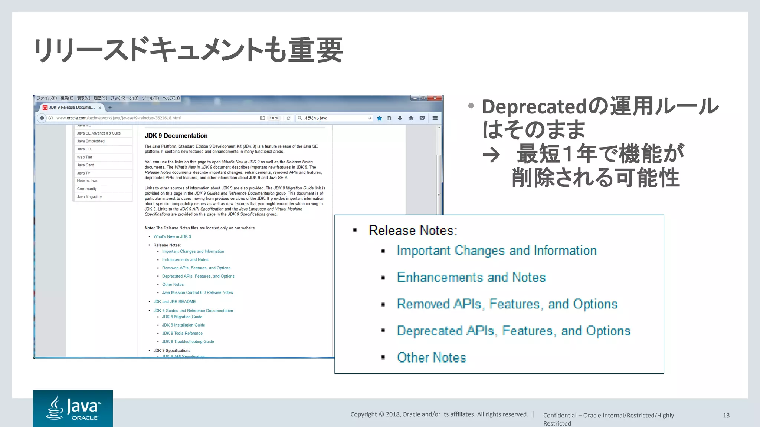This screenshot has width=760, height=427.
Task: Click the Pocket save icon
Action: point(422,118)
